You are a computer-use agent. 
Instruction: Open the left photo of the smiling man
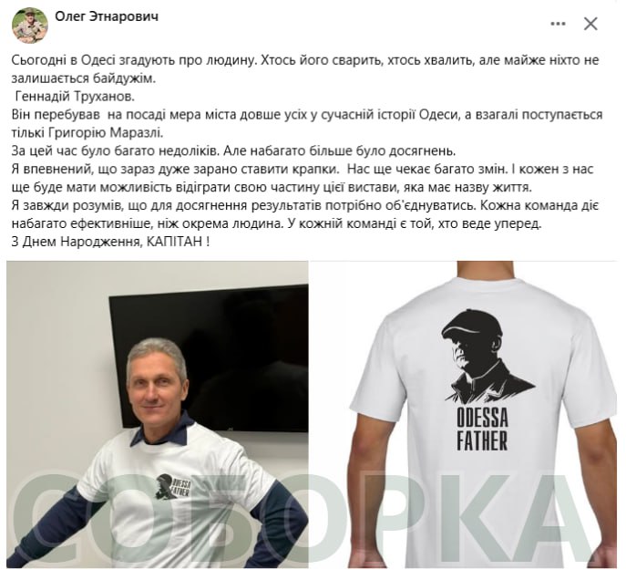(x=158, y=414)
